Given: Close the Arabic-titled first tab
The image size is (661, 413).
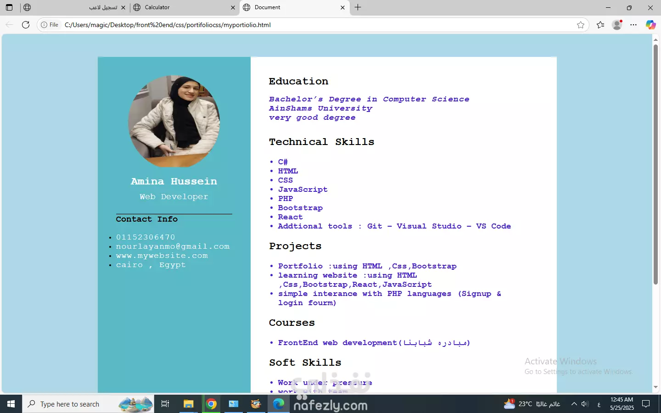Looking at the screenshot, I should tap(123, 7).
